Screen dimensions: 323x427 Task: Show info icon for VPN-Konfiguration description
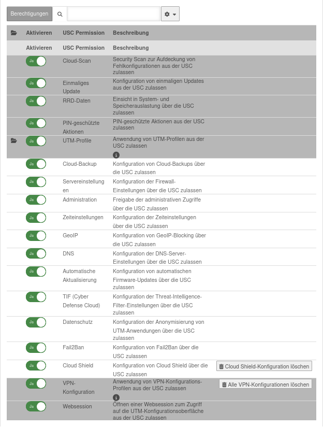point(116,398)
